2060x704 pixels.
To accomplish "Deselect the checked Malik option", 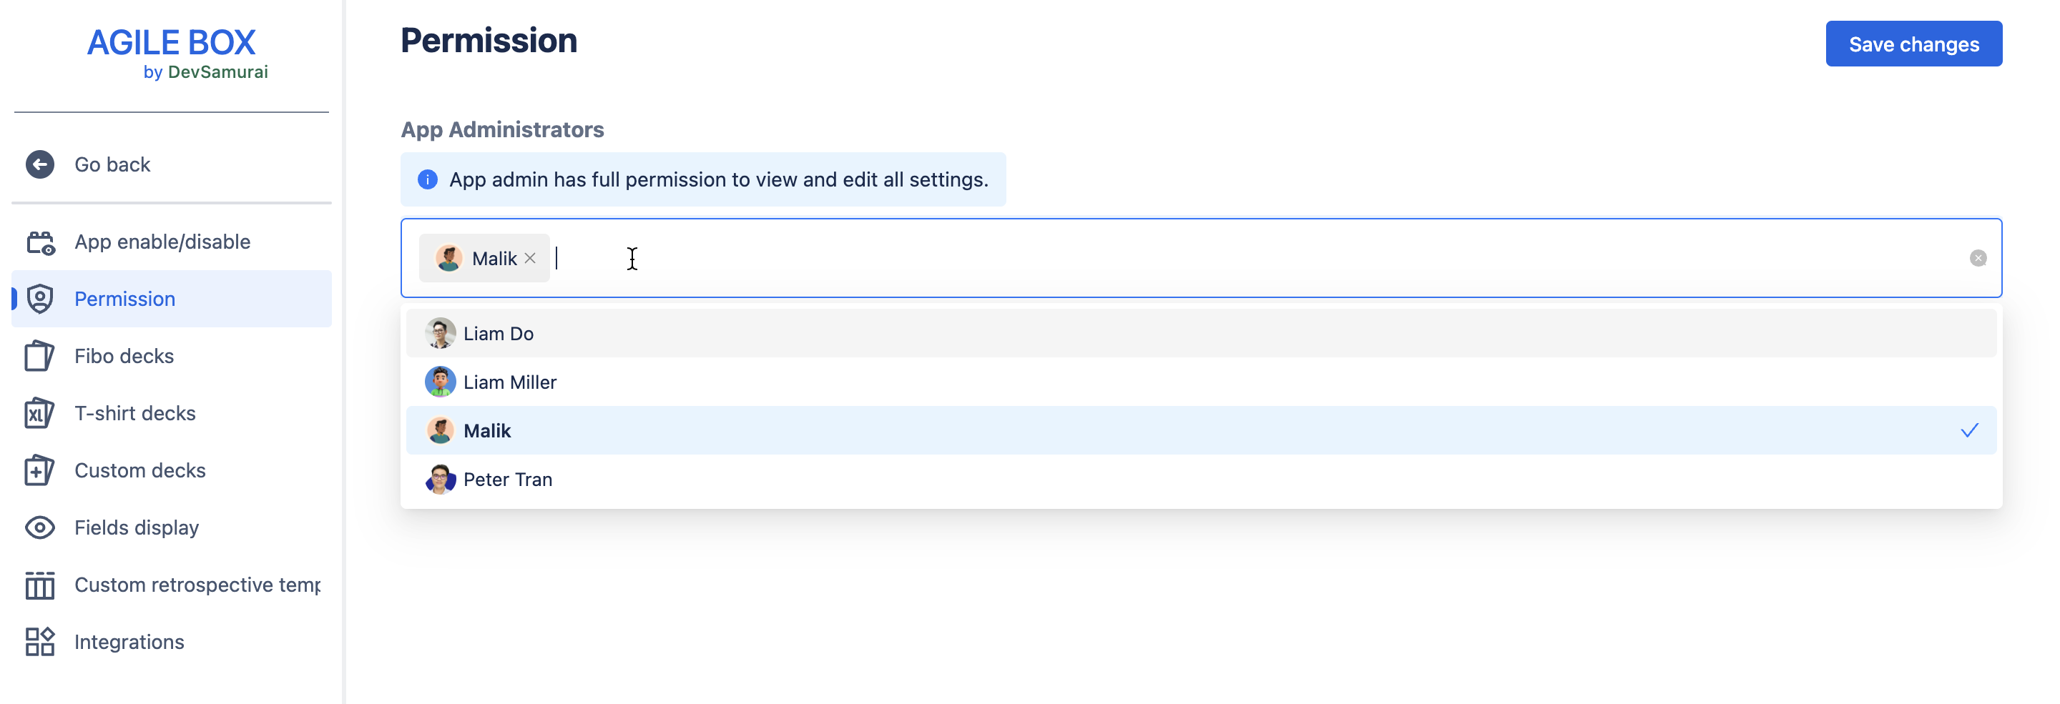I will [1200, 431].
